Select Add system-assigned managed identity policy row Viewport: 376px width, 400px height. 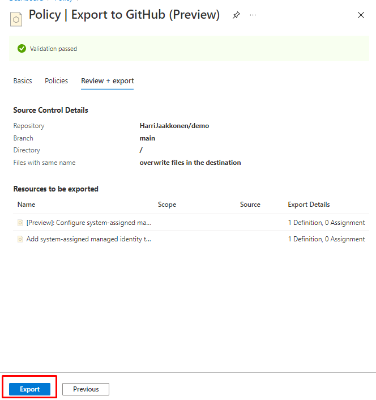coord(89,239)
